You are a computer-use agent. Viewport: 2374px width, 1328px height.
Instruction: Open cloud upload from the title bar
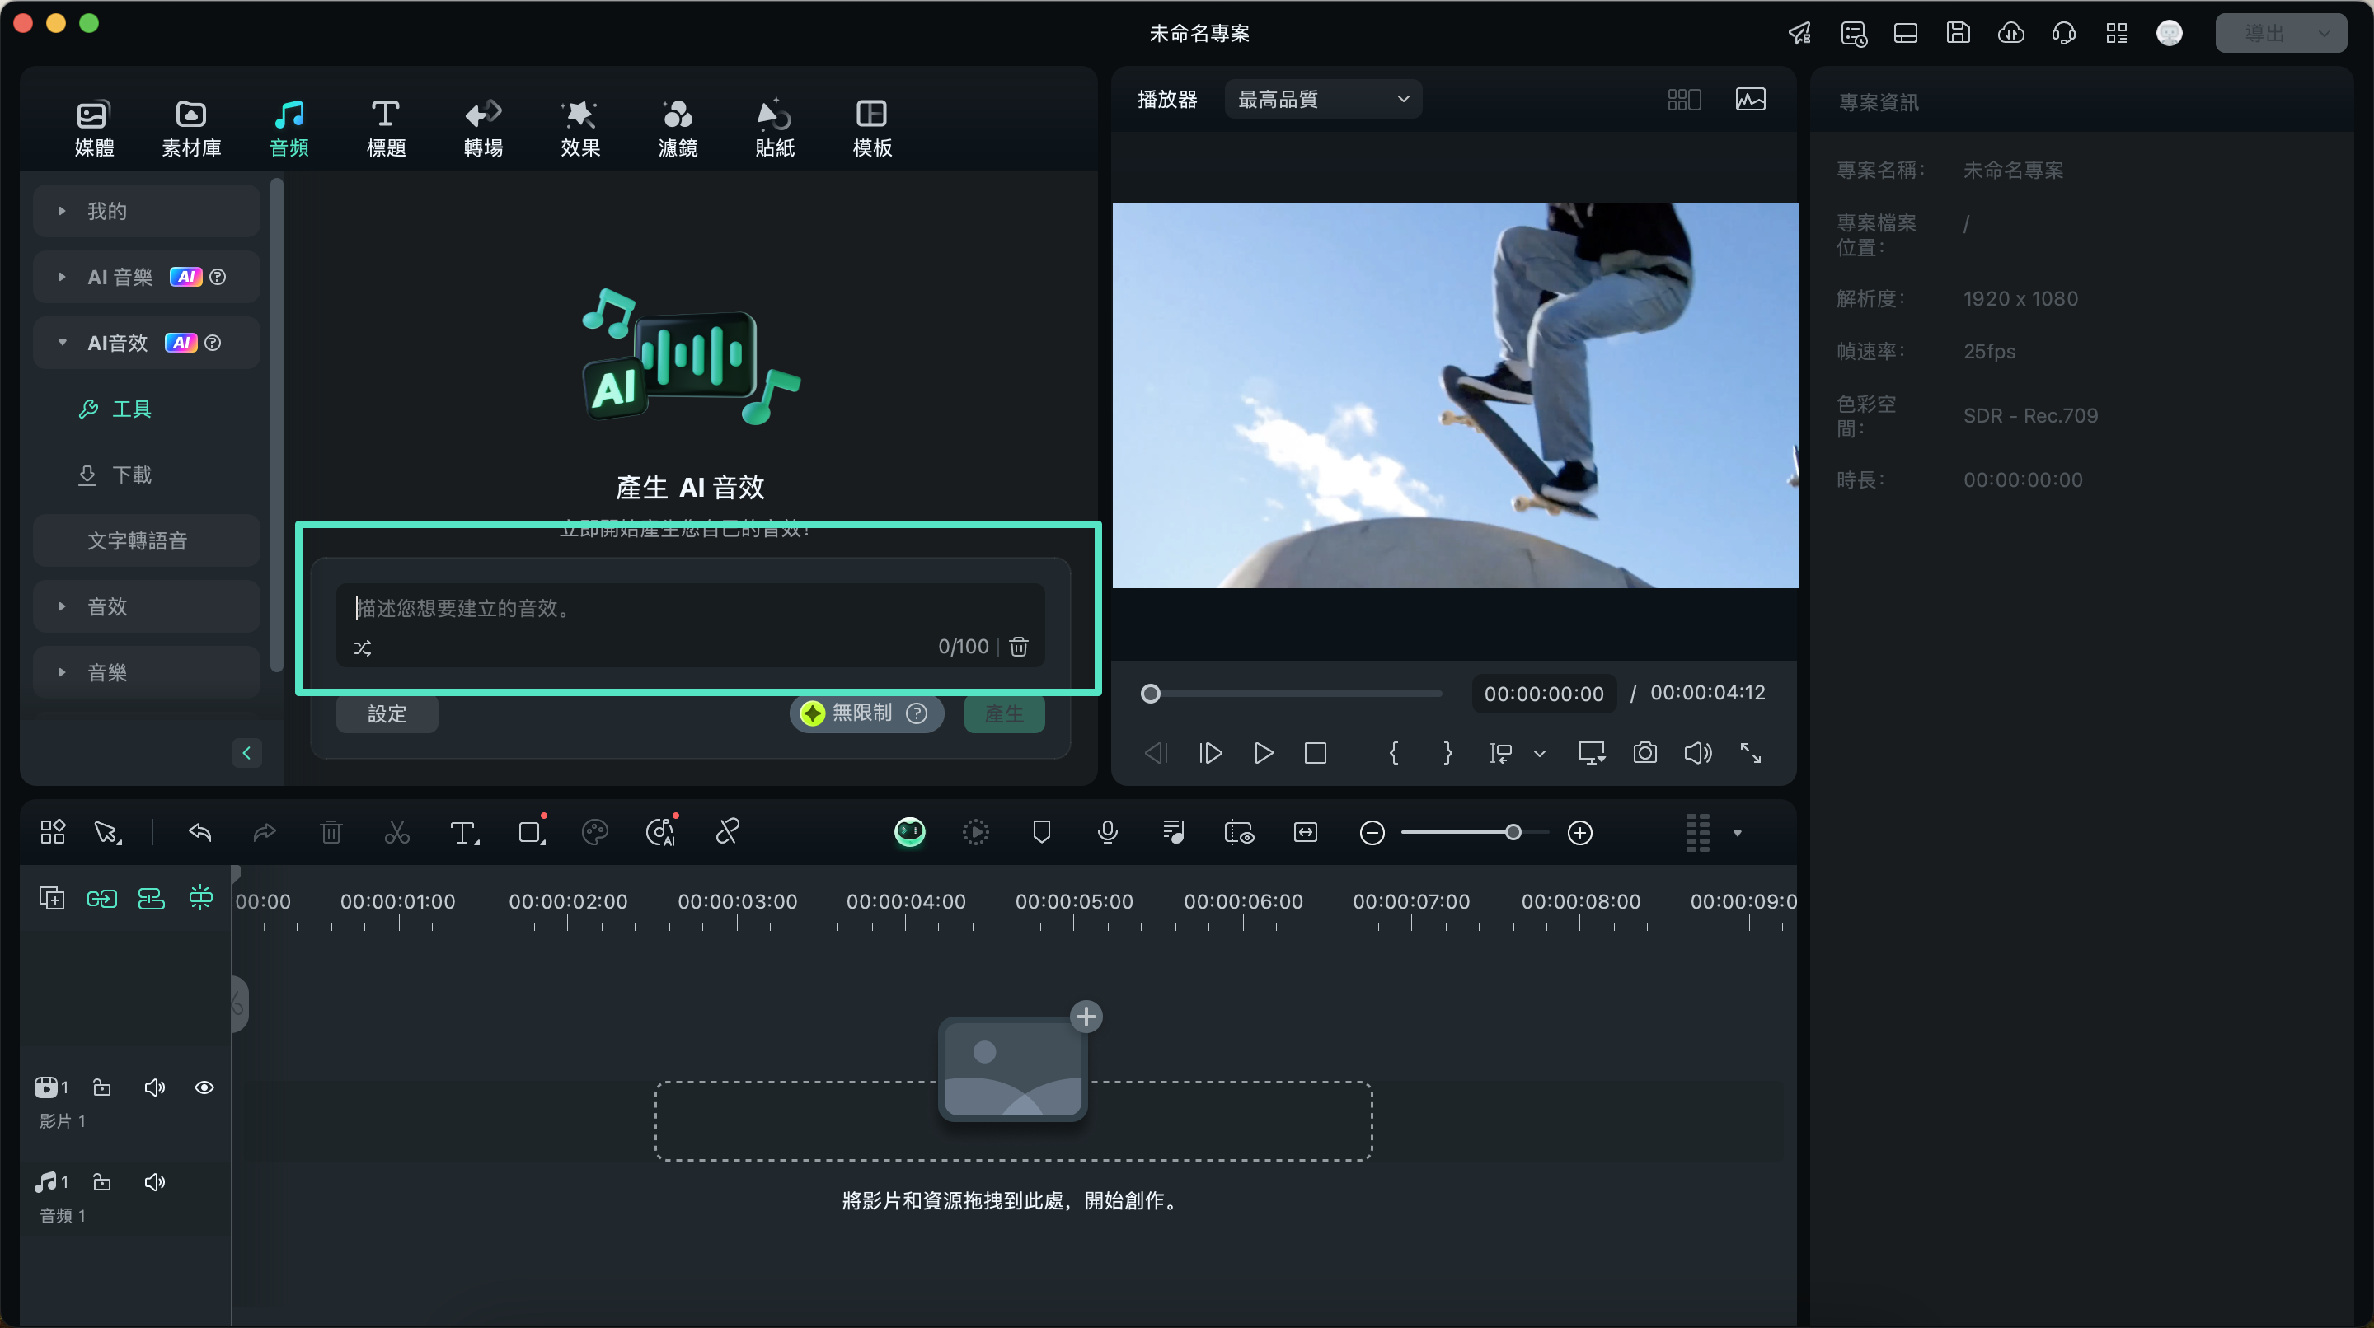pyautogui.click(x=2011, y=33)
